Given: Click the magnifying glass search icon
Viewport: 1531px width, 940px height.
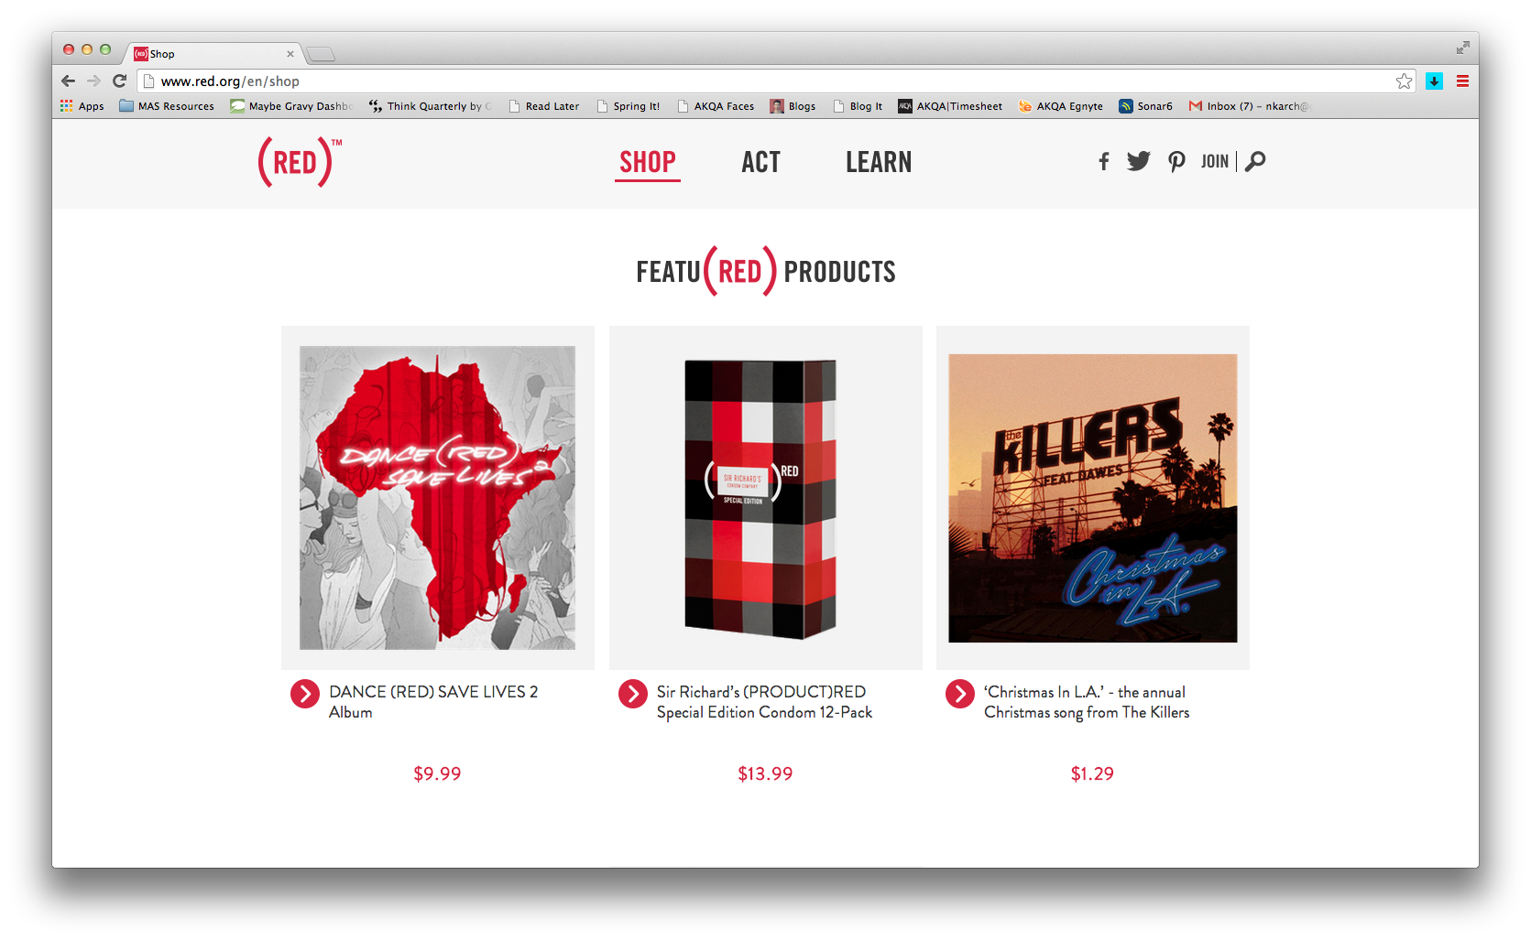Looking at the screenshot, I should [x=1255, y=162].
